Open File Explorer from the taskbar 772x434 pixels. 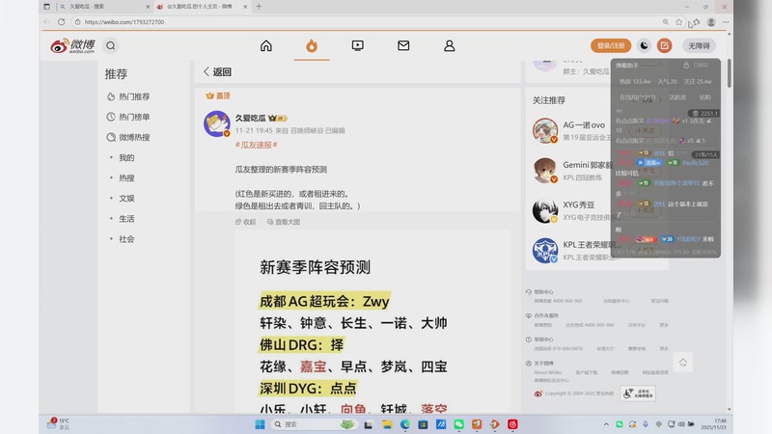387,424
